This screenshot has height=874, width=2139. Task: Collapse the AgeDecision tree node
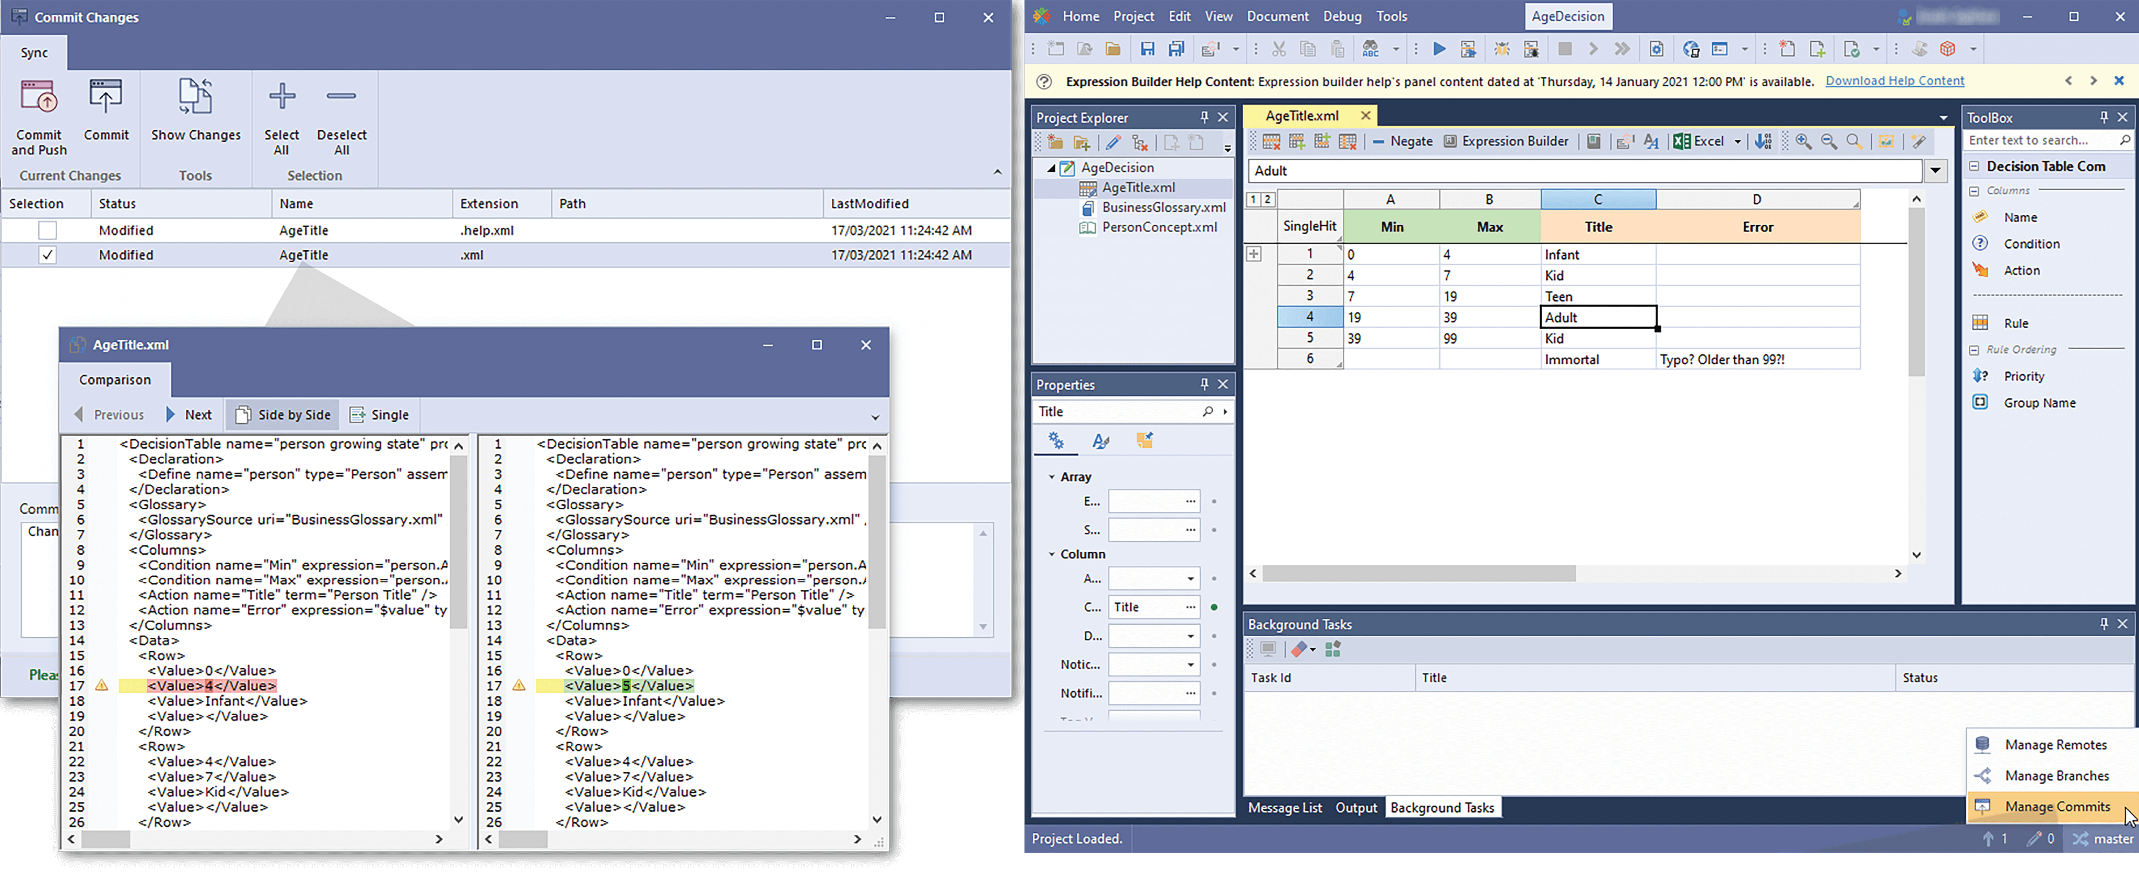[x=1050, y=168]
